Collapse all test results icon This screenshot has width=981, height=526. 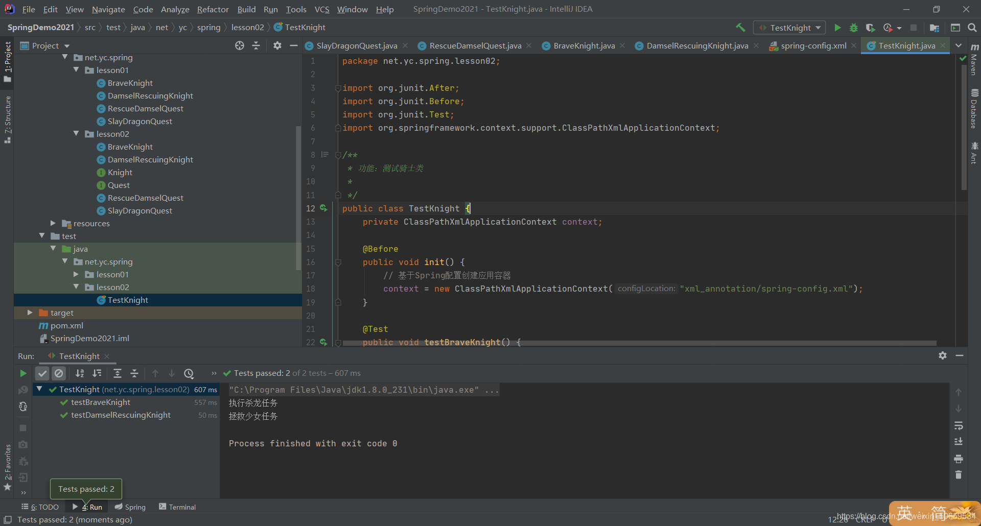(x=134, y=373)
